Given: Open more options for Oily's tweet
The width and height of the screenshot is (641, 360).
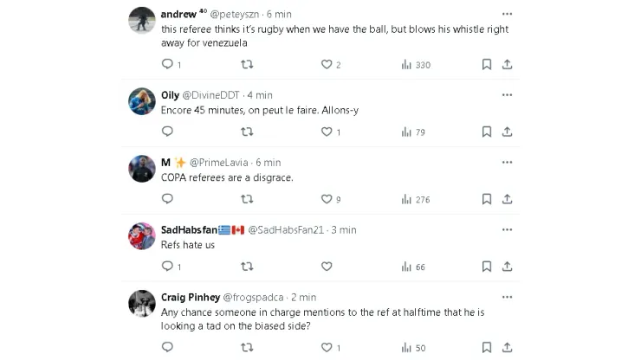Looking at the screenshot, I should click(x=507, y=95).
